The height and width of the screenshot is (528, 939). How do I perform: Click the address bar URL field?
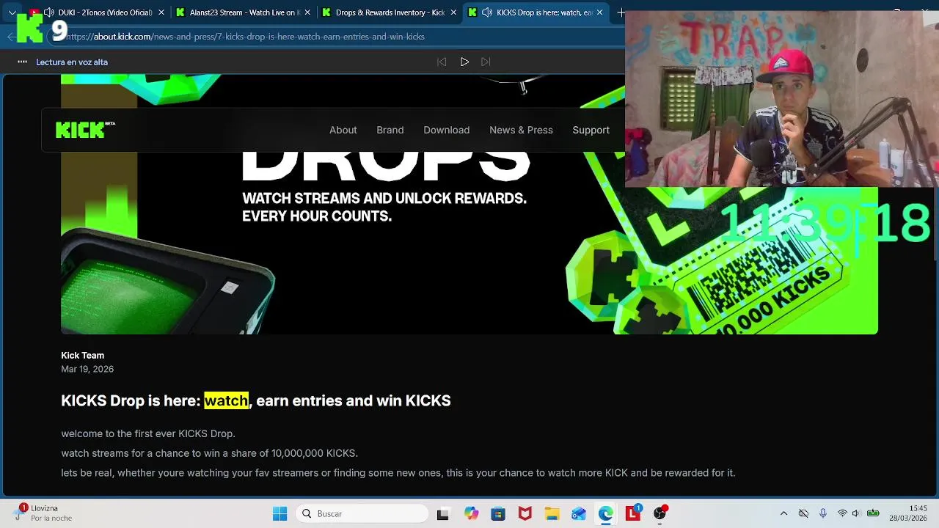point(337,36)
